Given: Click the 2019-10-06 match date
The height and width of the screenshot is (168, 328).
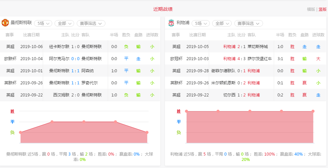Looking at the screenshot, I should (31, 47).
